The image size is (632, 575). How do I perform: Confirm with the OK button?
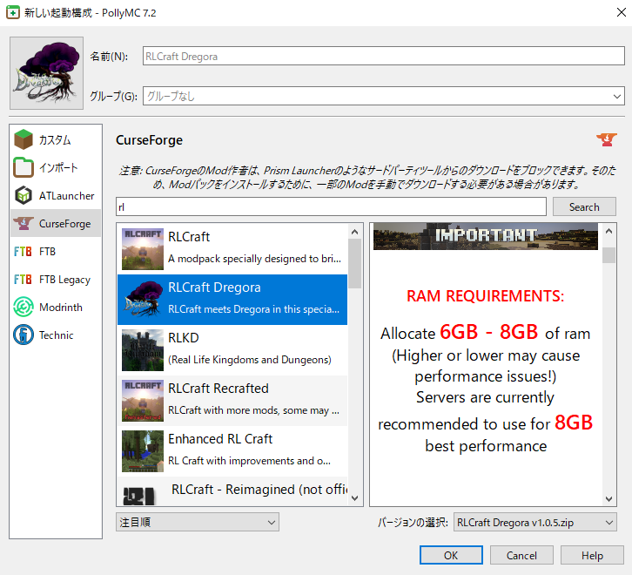(x=451, y=555)
